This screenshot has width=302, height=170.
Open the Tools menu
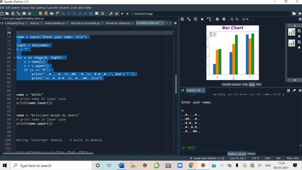pos(74,8)
